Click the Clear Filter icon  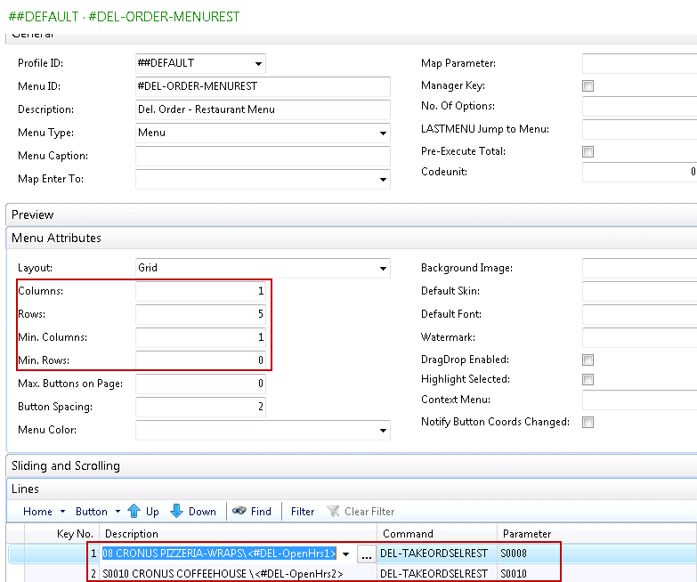coord(334,512)
